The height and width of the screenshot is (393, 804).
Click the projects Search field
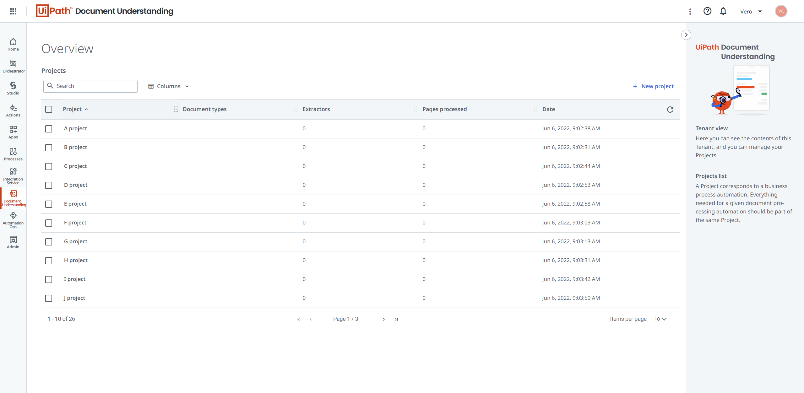click(x=90, y=86)
